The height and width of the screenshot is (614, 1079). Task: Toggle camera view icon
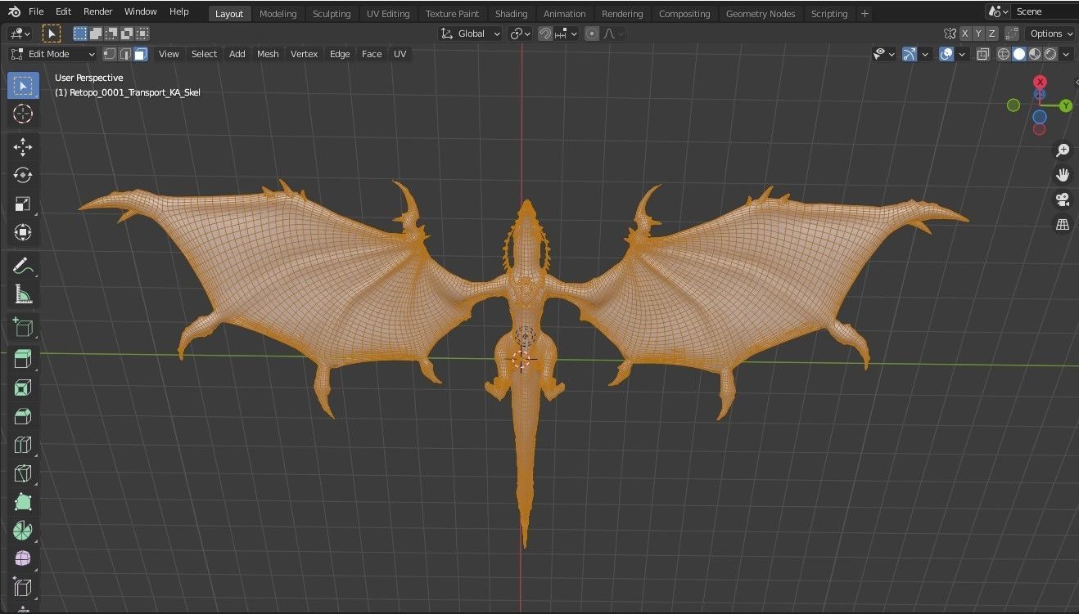[1063, 199]
